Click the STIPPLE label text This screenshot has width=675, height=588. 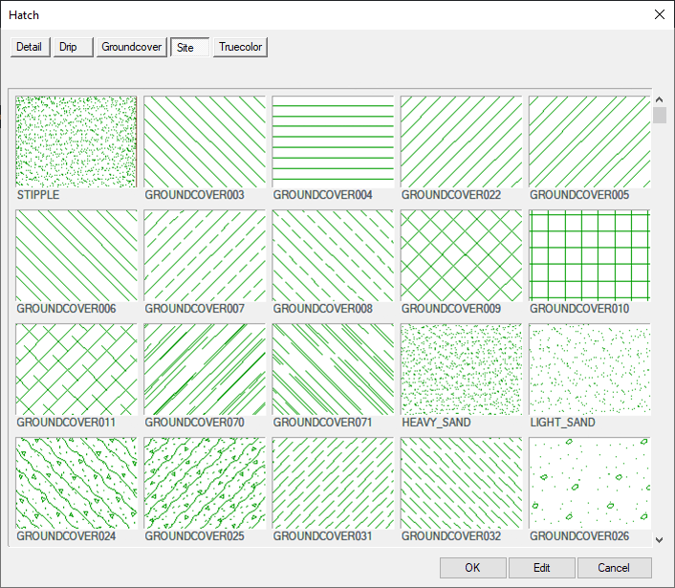click(38, 195)
